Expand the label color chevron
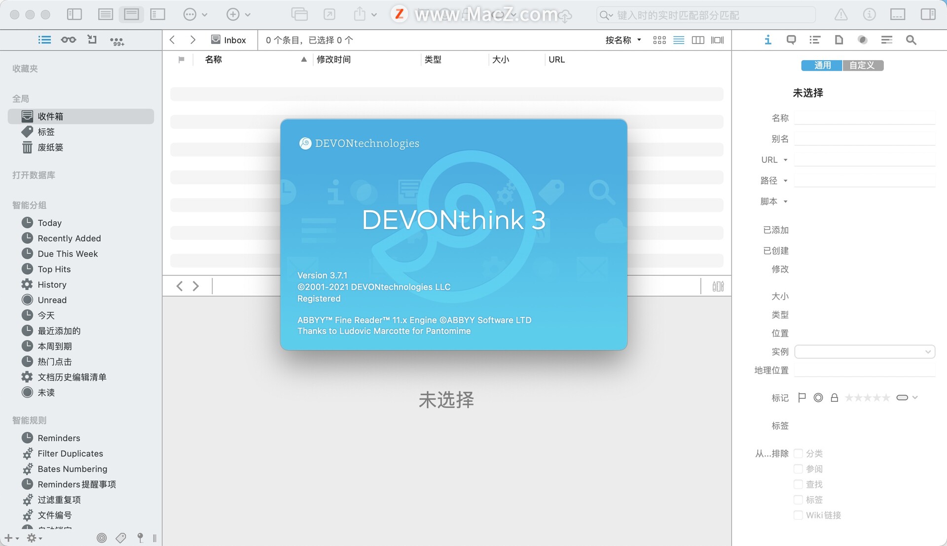Screen dimensions: 947x546 tap(915, 397)
